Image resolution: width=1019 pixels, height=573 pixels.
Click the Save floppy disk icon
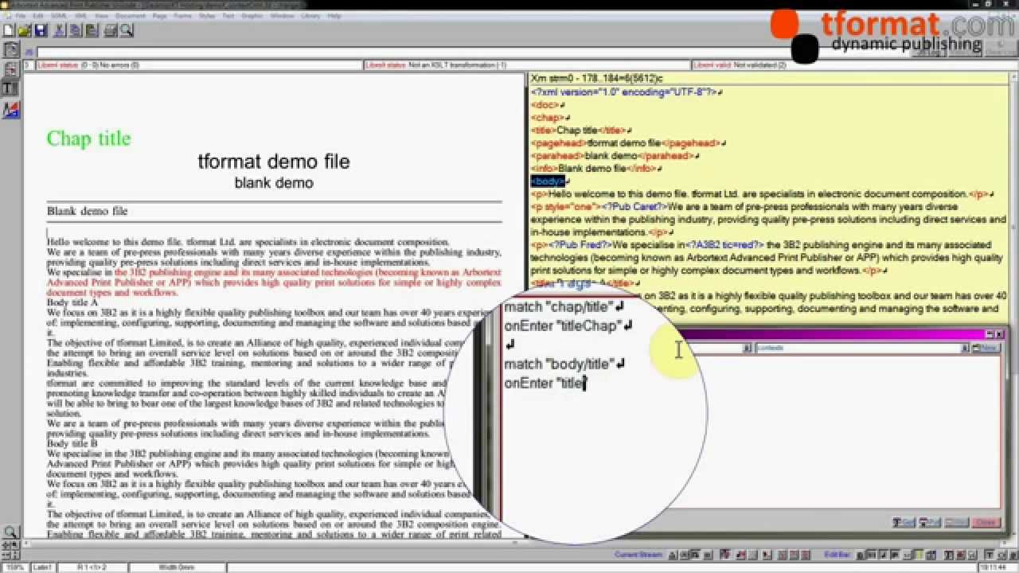40,30
